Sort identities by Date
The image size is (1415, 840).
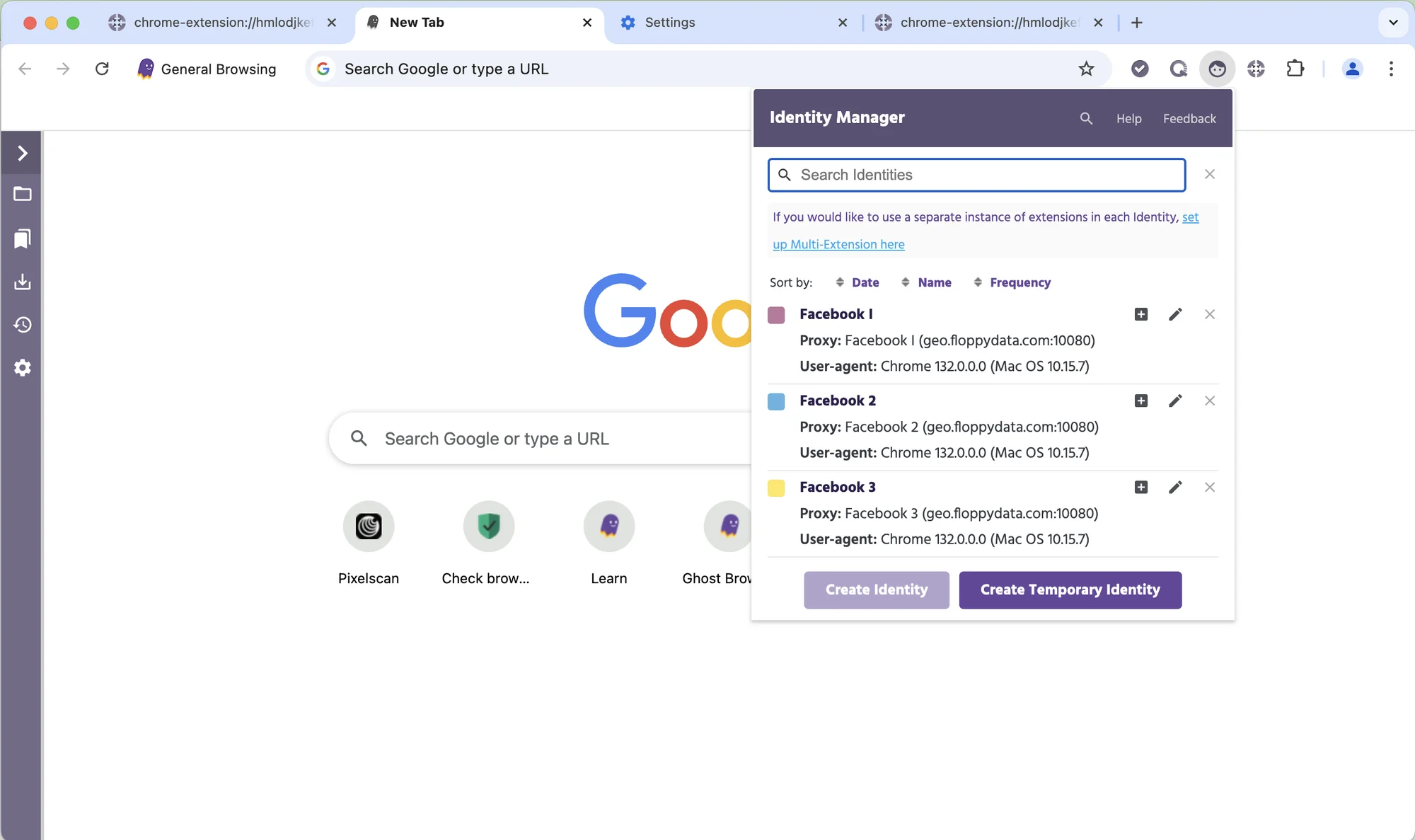click(857, 282)
